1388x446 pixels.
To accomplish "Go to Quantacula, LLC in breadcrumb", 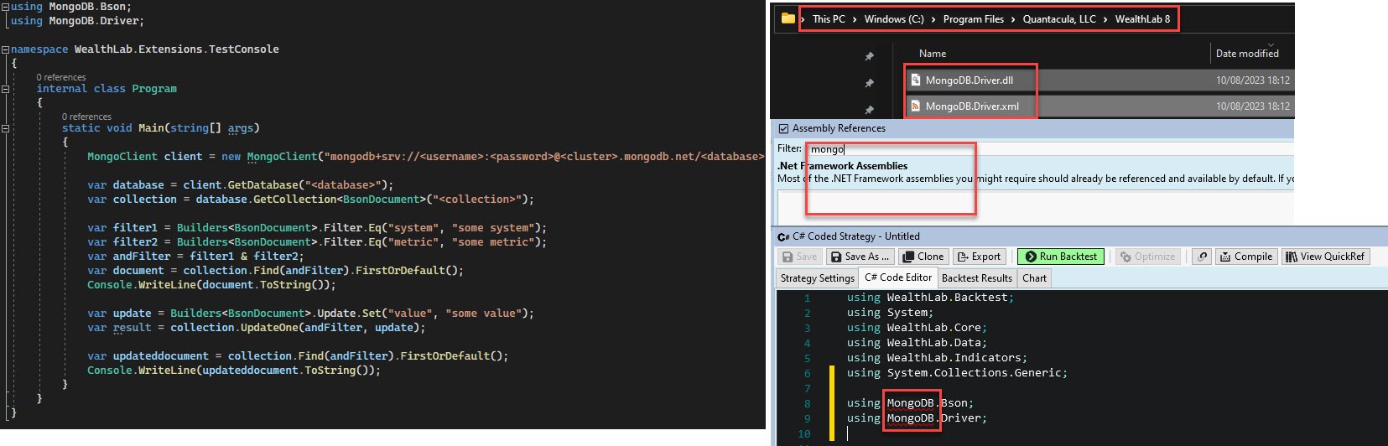I will click(1059, 19).
